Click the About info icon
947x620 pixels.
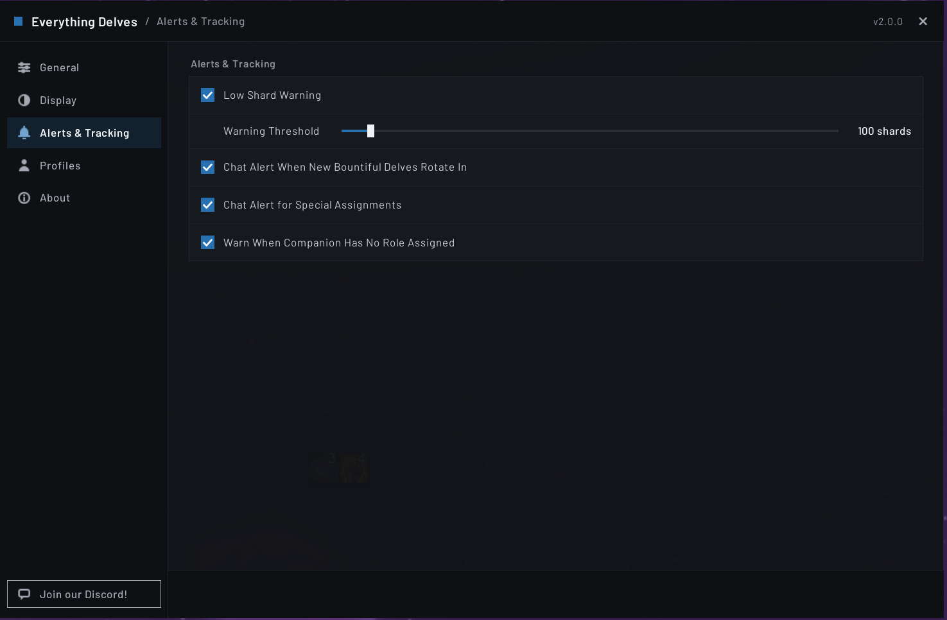(24, 198)
